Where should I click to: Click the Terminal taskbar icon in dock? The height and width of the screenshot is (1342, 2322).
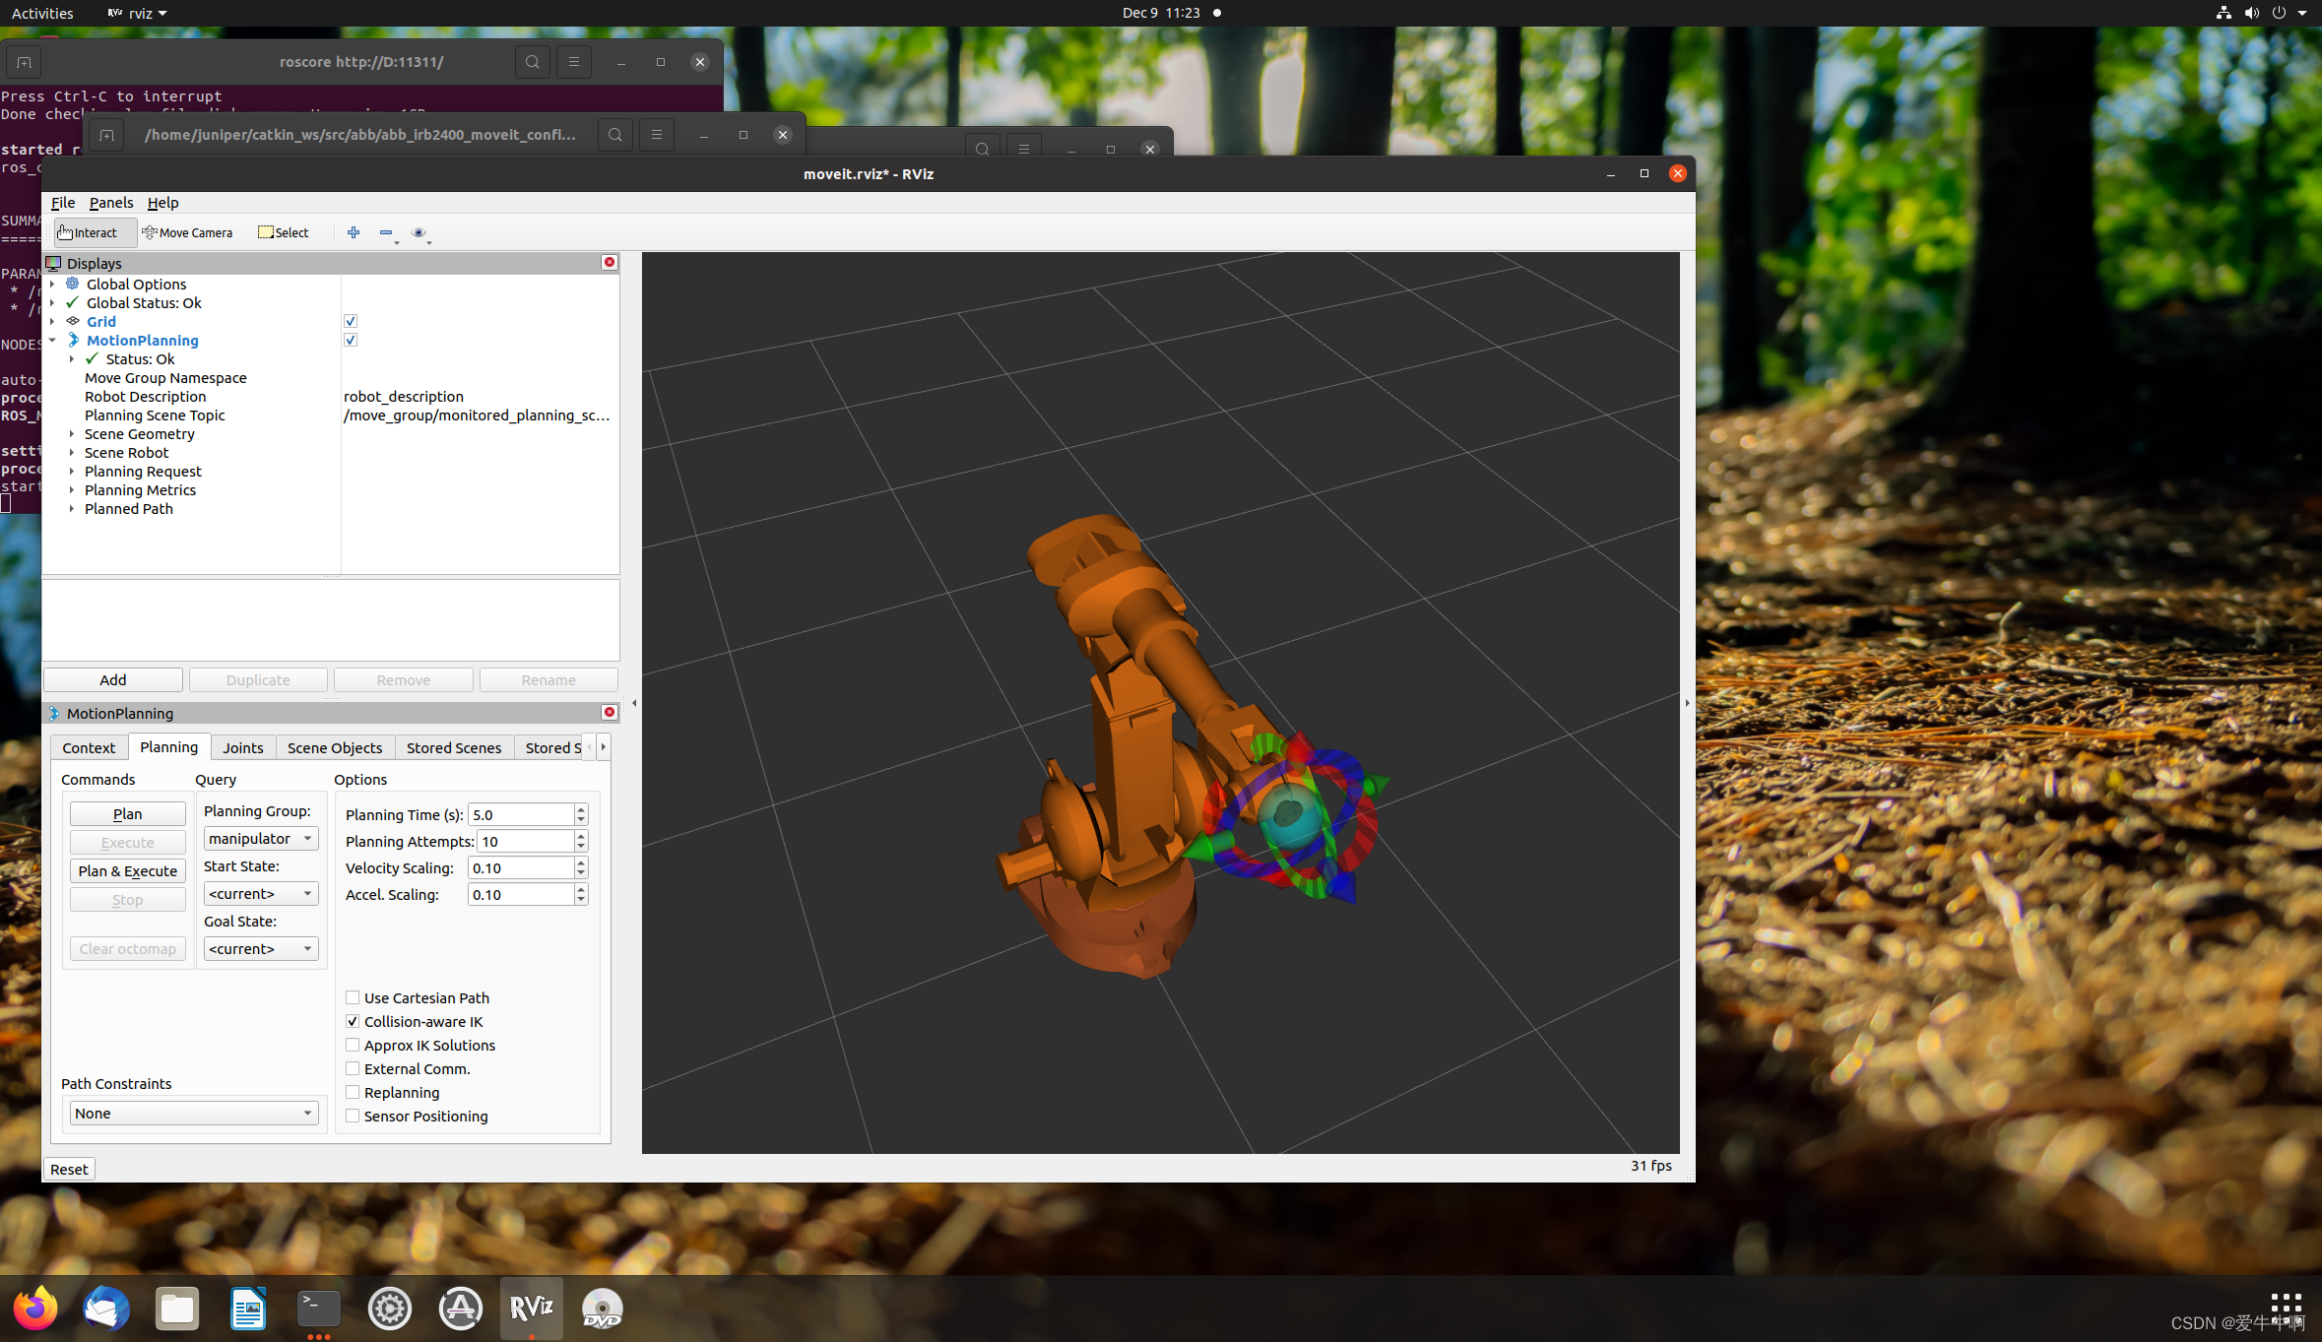(x=314, y=1309)
